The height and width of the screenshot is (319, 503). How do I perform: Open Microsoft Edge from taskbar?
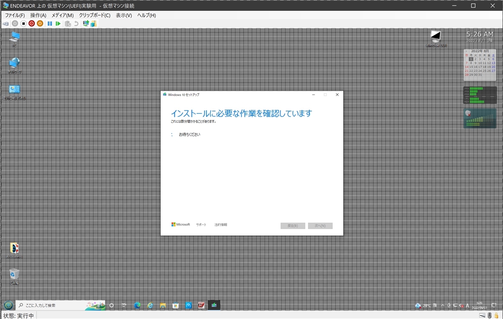click(x=137, y=305)
